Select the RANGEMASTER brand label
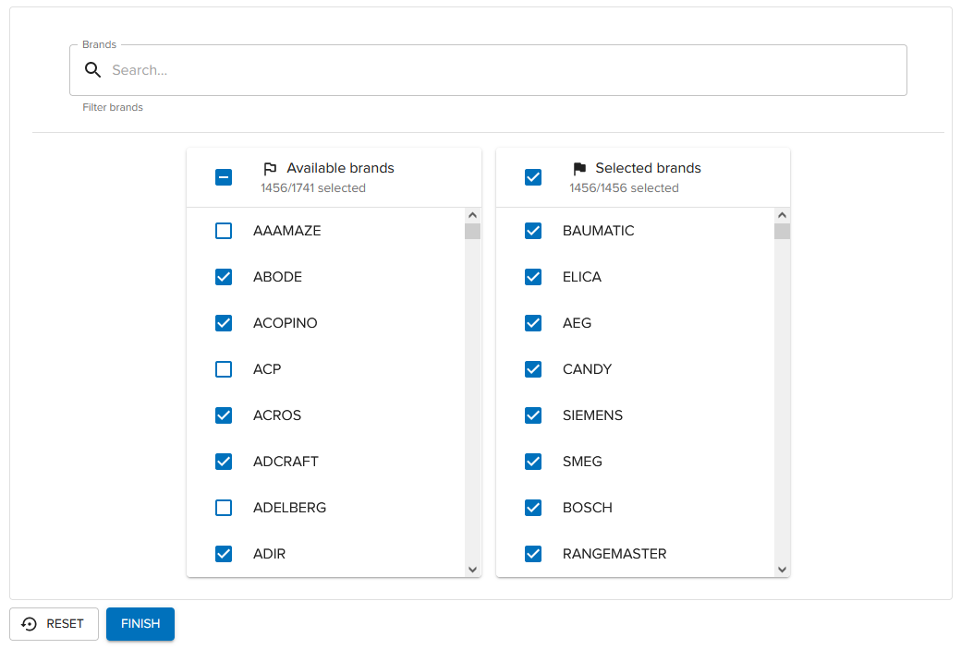The height and width of the screenshot is (649, 961). click(x=614, y=554)
